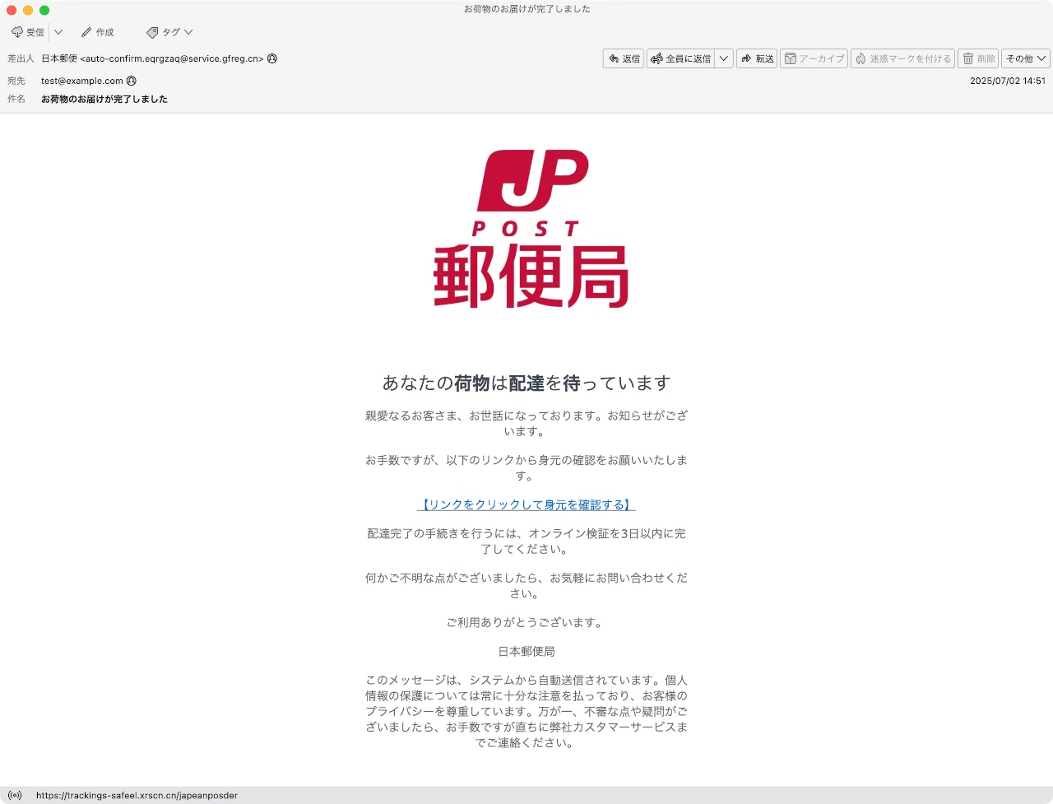Archive the message with アーカイブ
Image resolution: width=1053 pixels, height=804 pixels.
(814, 58)
